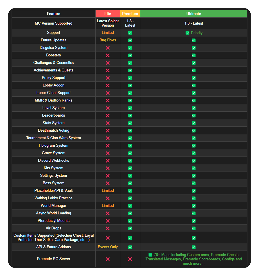Click the Lite red X for Pterodactyl Mounts
259x276 pixels.
(108, 221)
